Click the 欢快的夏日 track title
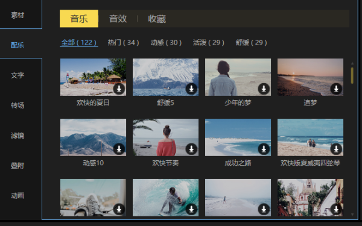The height and width of the screenshot is (226, 362). 93,102
